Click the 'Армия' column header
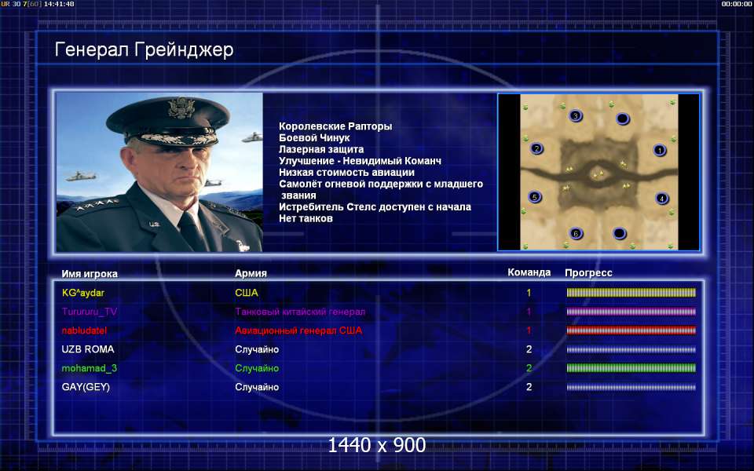Screen dimensions: 754x471 [x=251, y=273]
